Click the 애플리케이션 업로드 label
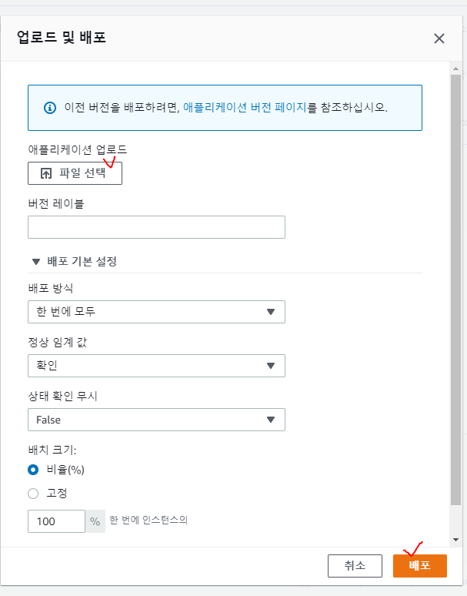The height and width of the screenshot is (596, 467). (77, 149)
